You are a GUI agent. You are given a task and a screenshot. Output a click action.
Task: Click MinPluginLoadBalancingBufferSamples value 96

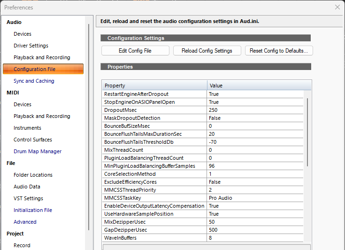pyautogui.click(x=255, y=166)
